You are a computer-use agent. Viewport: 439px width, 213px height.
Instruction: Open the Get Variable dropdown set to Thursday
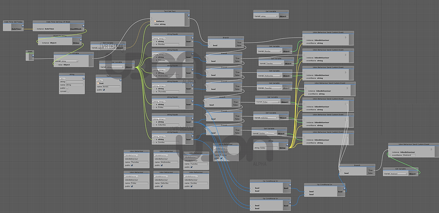click(273, 88)
